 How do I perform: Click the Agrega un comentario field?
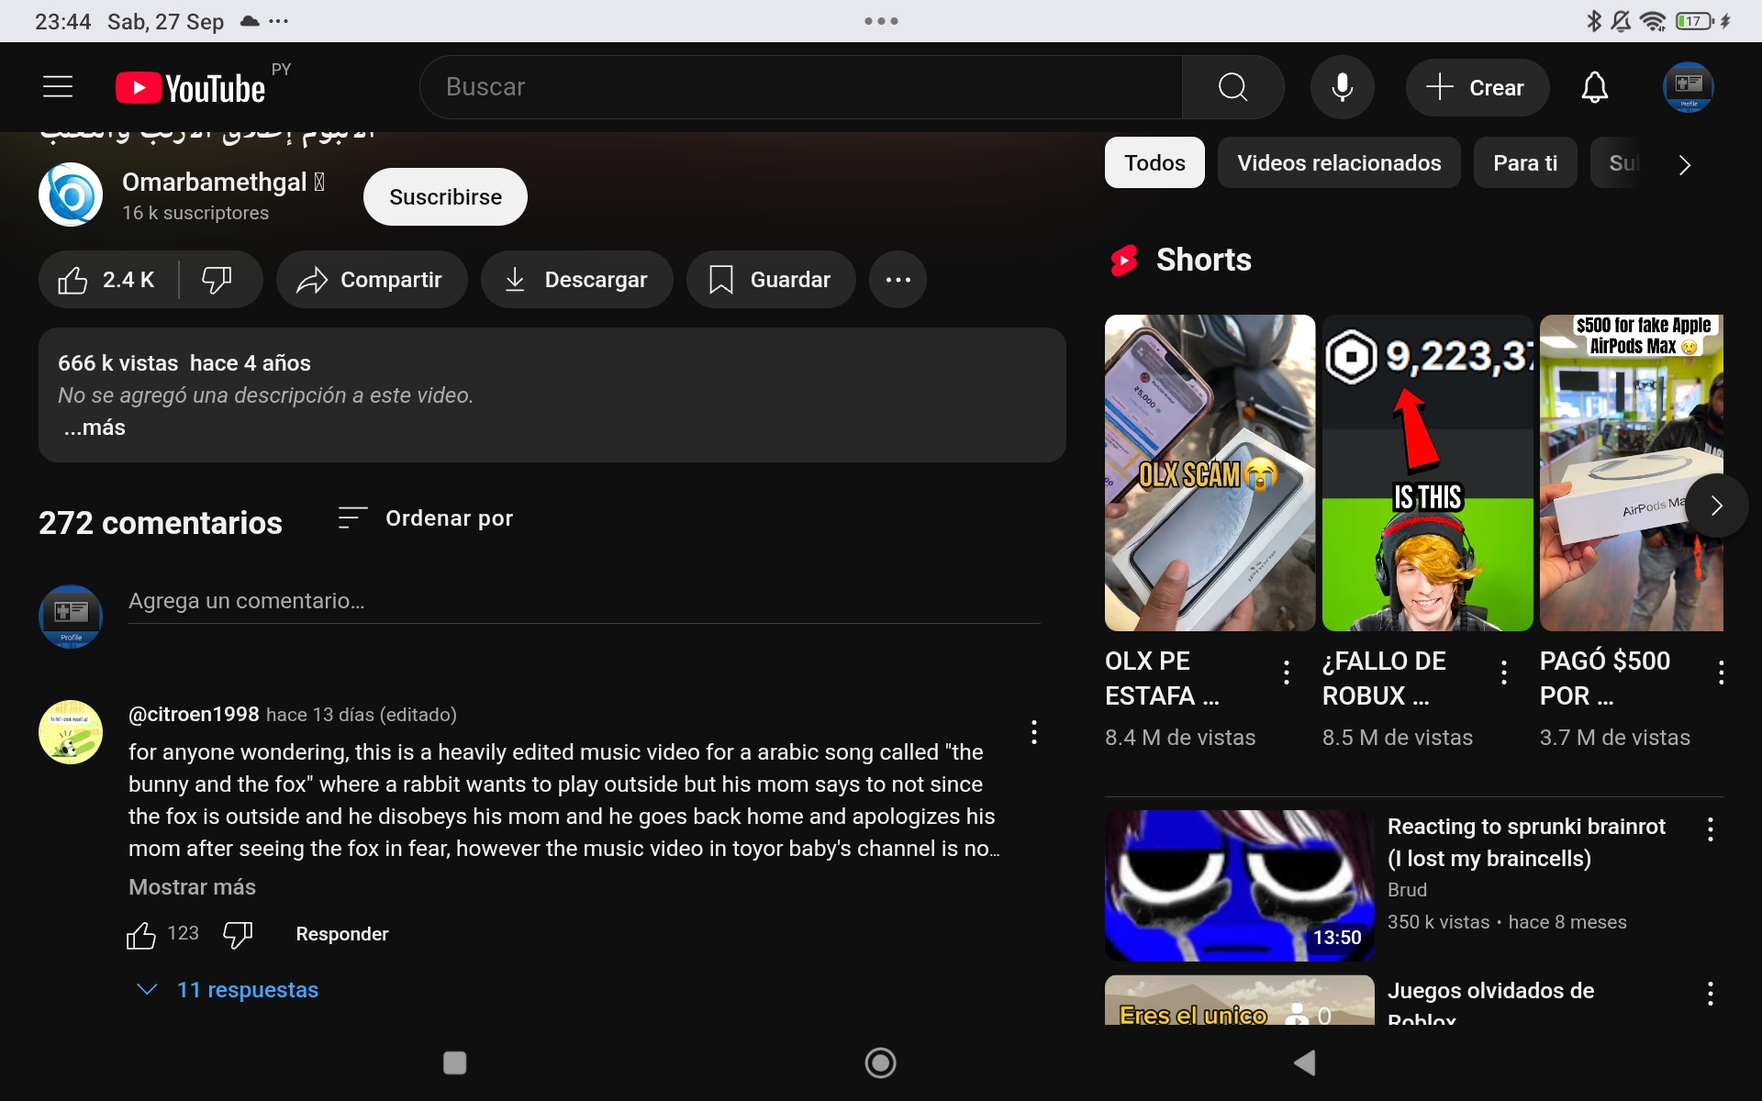584,601
